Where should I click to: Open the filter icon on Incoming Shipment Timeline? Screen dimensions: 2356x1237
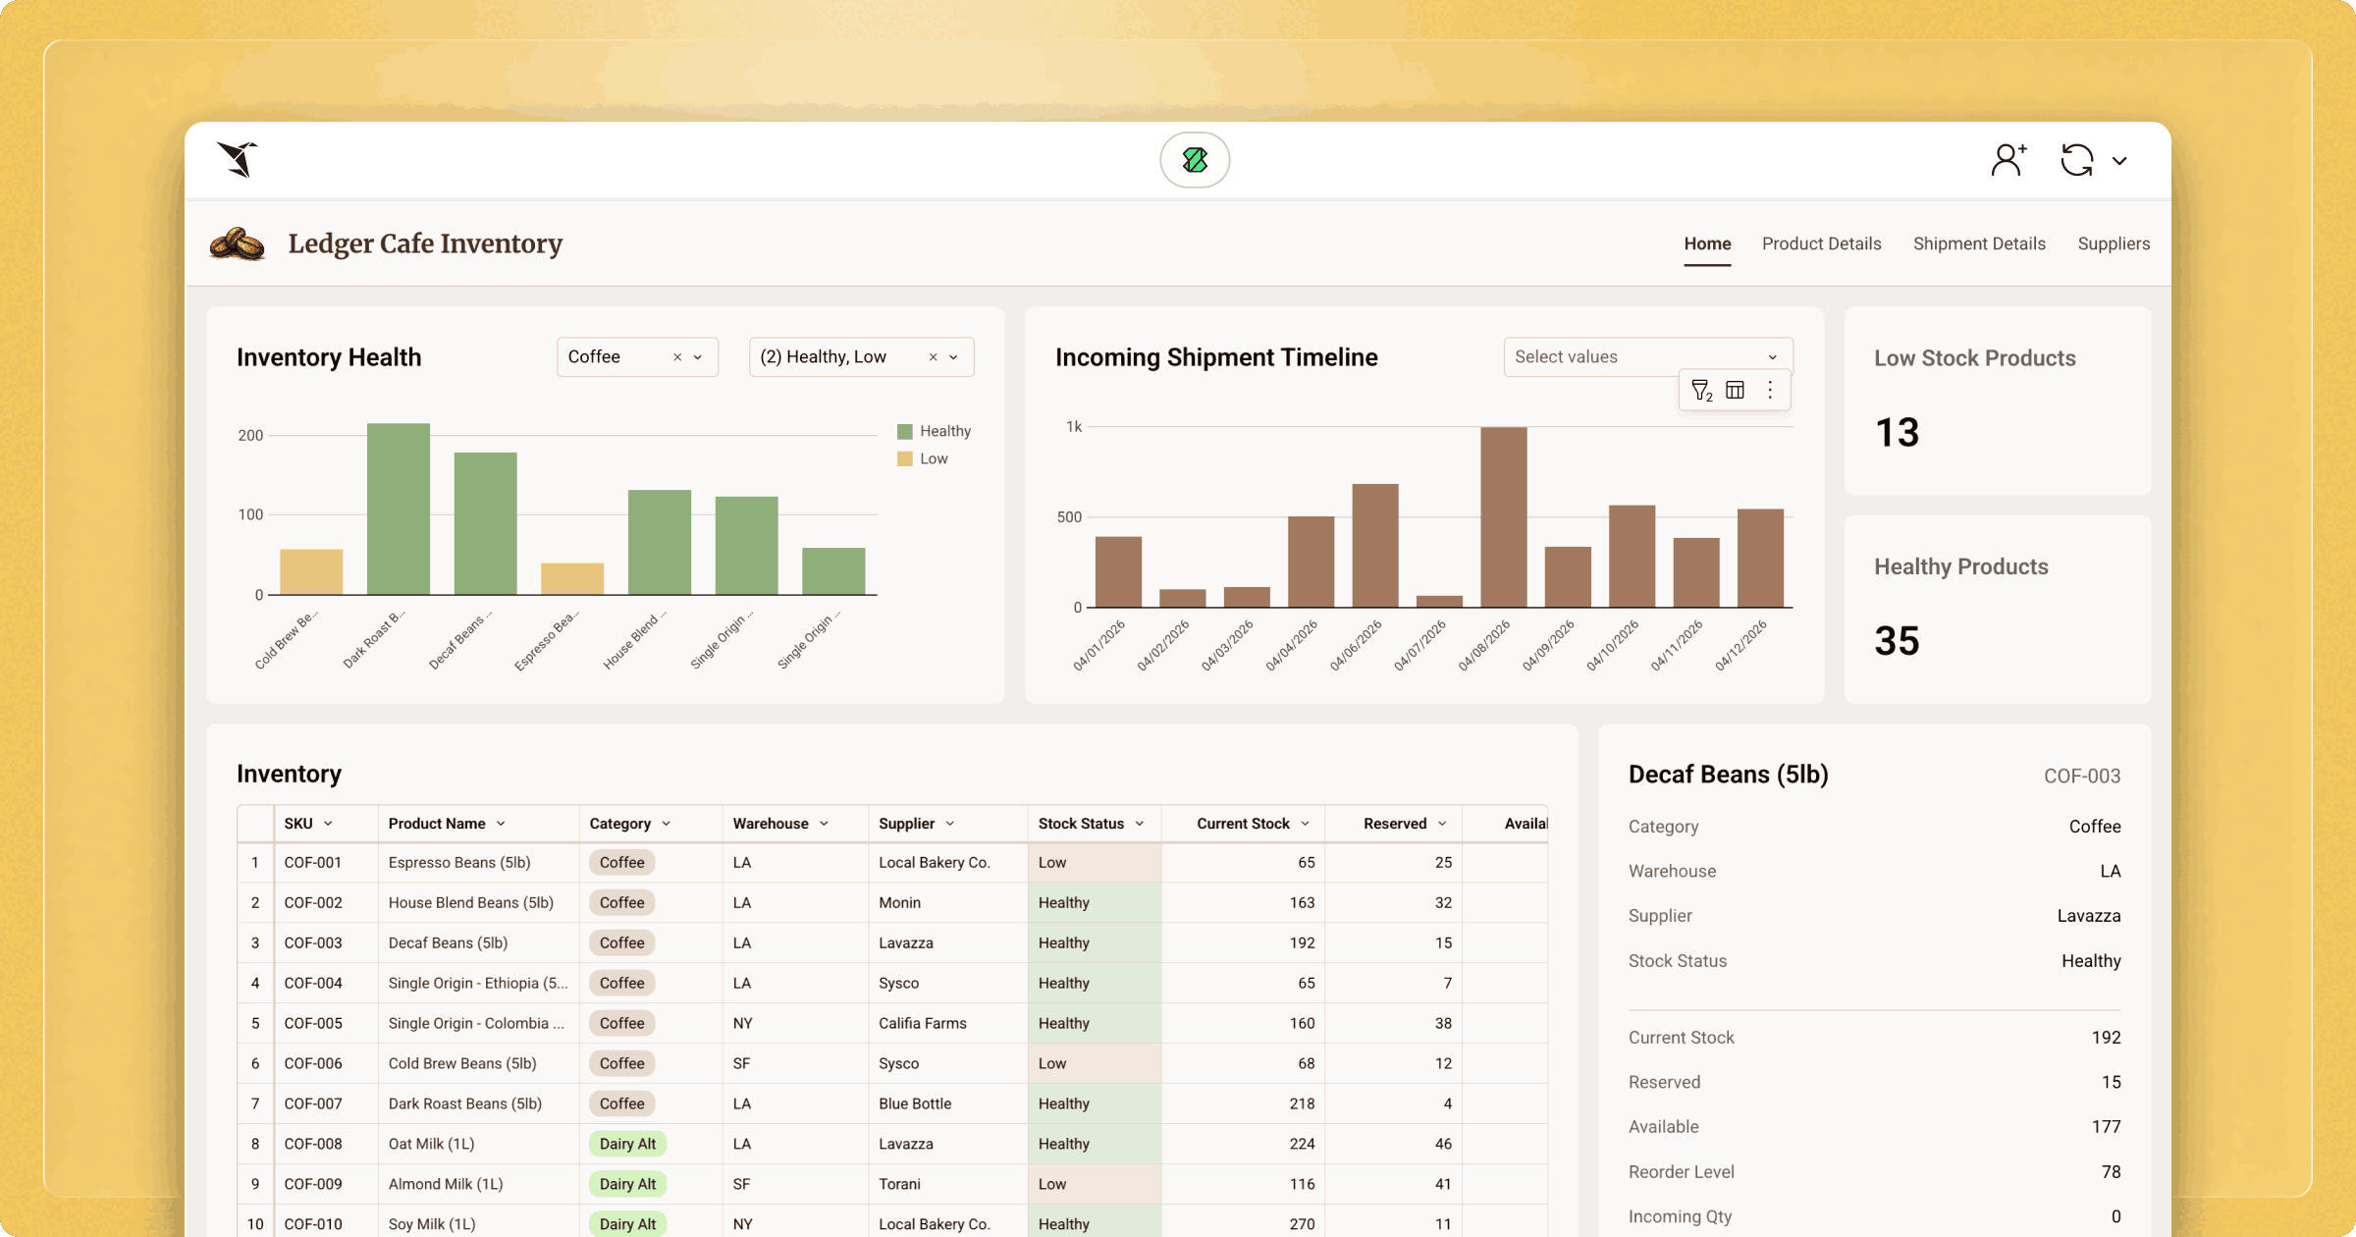[1701, 390]
